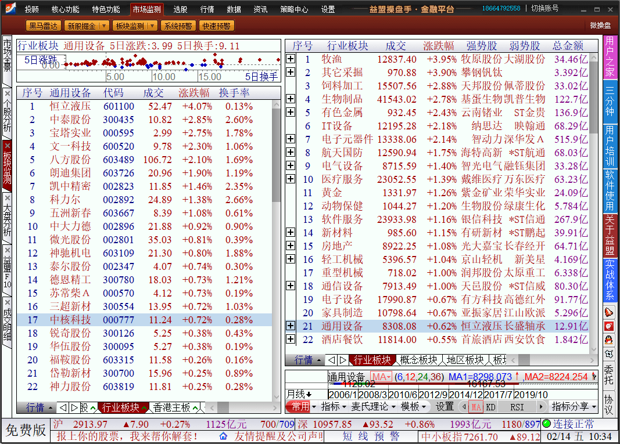Viewport: 620px width, 444px height.
Task: Open the 用户之家 right sidebar tab
Action: pyautogui.click(x=610, y=57)
